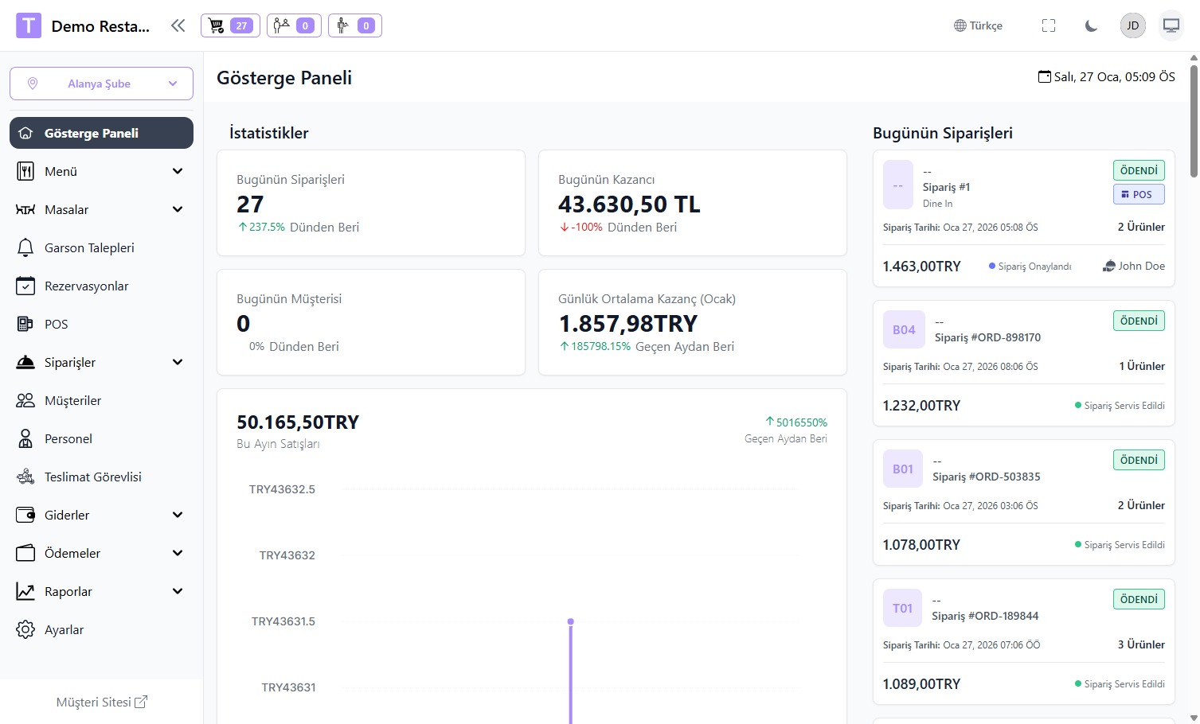
Task: Open the shopping cart orders icon
Action: pos(228,25)
